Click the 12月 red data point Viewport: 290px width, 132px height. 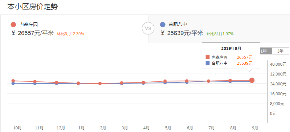(x=56, y=82)
